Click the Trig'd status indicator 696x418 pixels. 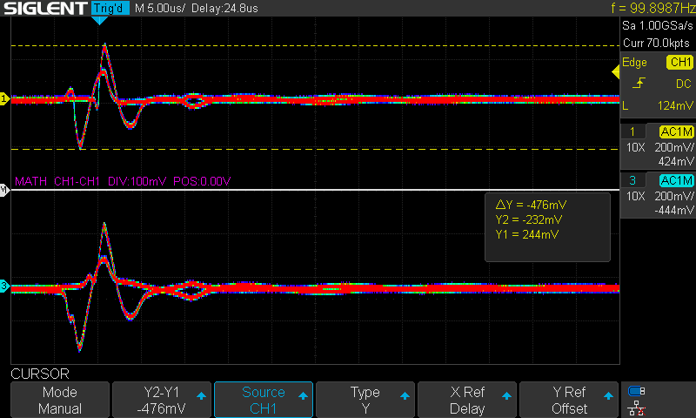click(x=110, y=8)
